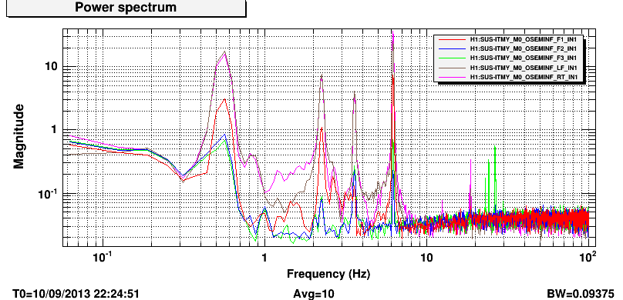623x300 pixels.
Task: Click the Power spectrum title box
Action: tap(126, 8)
